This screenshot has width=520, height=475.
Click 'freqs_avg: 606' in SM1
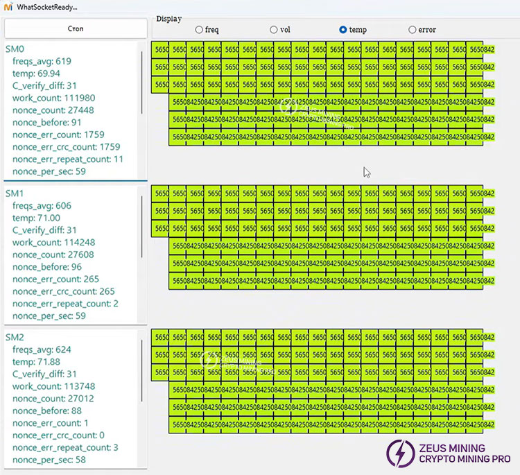(42, 206)
